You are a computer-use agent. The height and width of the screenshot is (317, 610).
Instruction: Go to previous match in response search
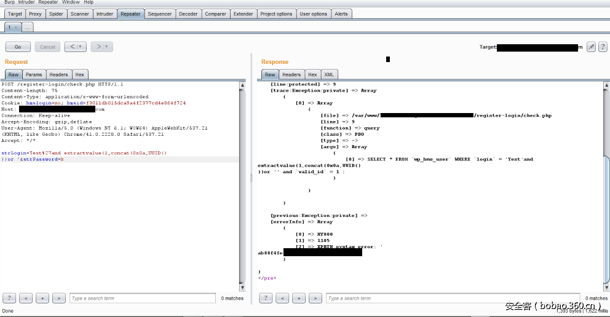pyautogui.click(x=282, y=298)
